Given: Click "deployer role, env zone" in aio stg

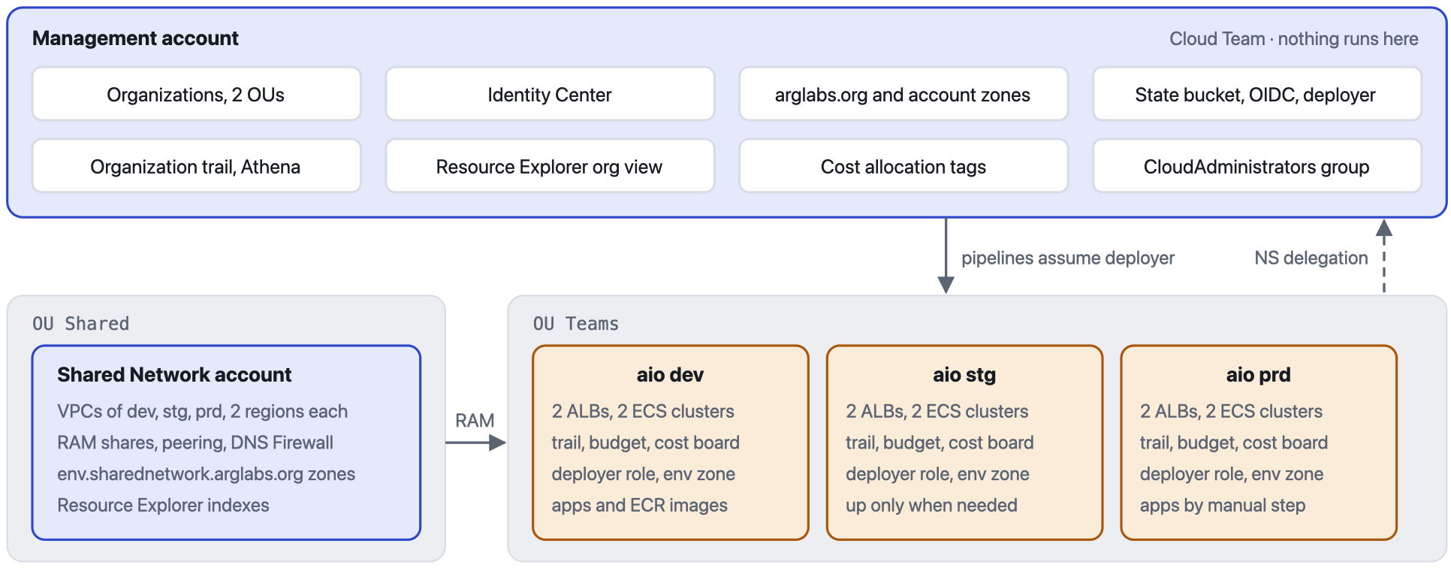Looking at the screenshot, I should coord(937,474).
